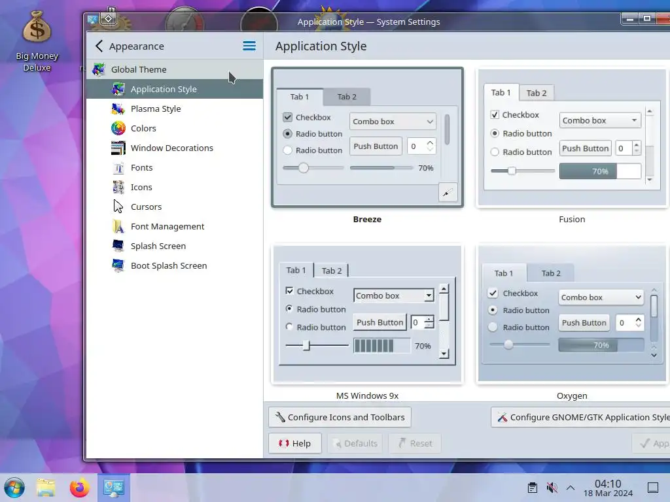670x502 pixels.
Task: Click the slider handle in MS Windows 9x preview
Action: 306,345
